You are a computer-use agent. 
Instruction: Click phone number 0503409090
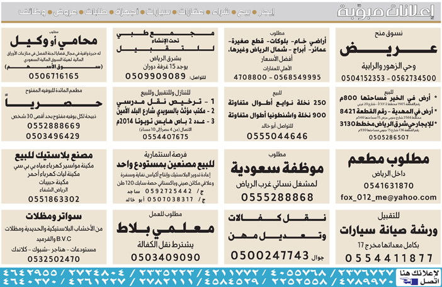coord(166,257)
